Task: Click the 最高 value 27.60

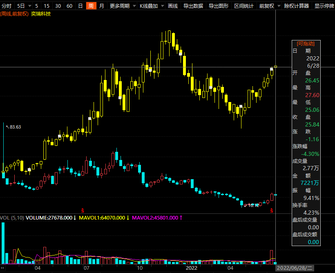Action: [x=312, y=95]
